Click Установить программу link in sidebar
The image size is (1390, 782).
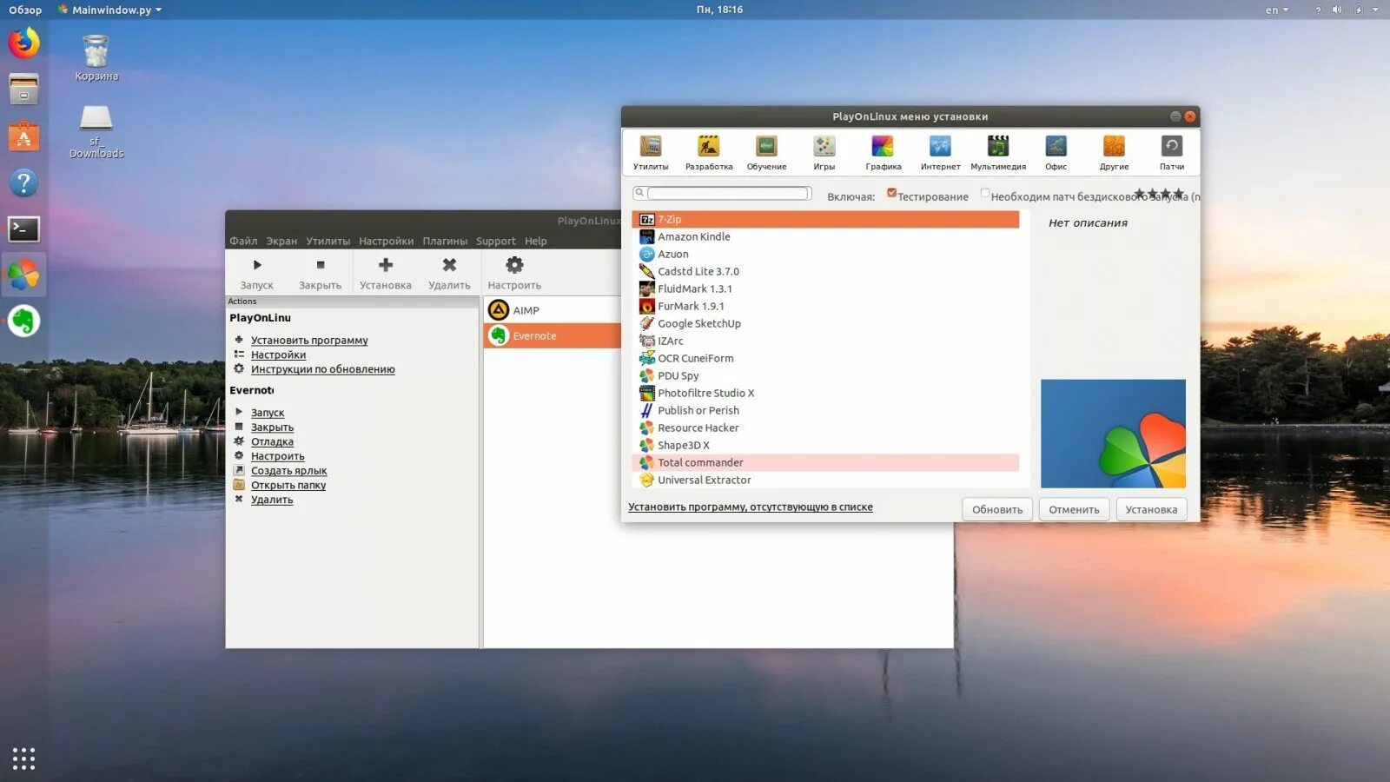(309, 341)
